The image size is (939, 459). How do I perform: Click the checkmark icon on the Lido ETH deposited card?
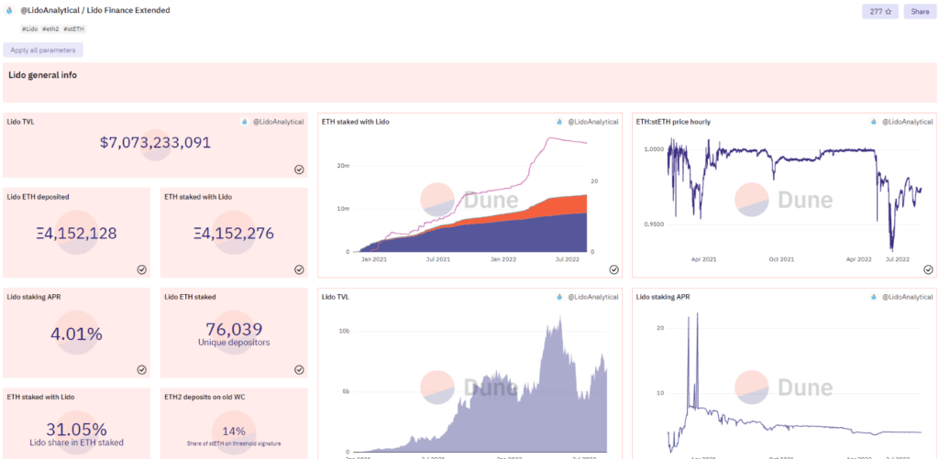pyautogui.click(x=141, y=269)
